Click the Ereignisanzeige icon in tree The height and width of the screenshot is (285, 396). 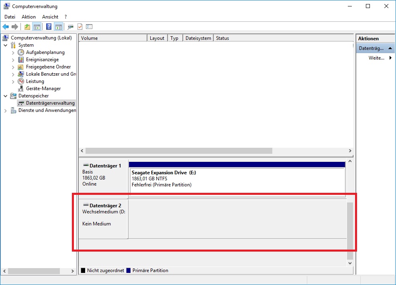[x=21, y=60]
